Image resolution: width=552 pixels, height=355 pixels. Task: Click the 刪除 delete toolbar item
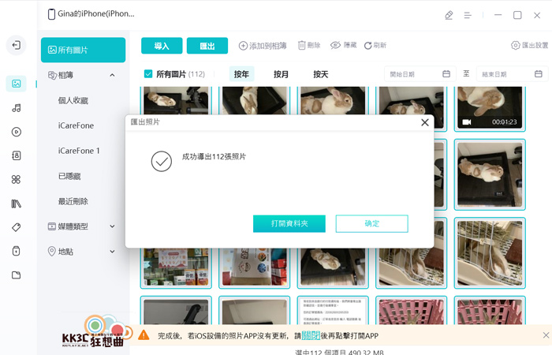click(x=309, y=46)
